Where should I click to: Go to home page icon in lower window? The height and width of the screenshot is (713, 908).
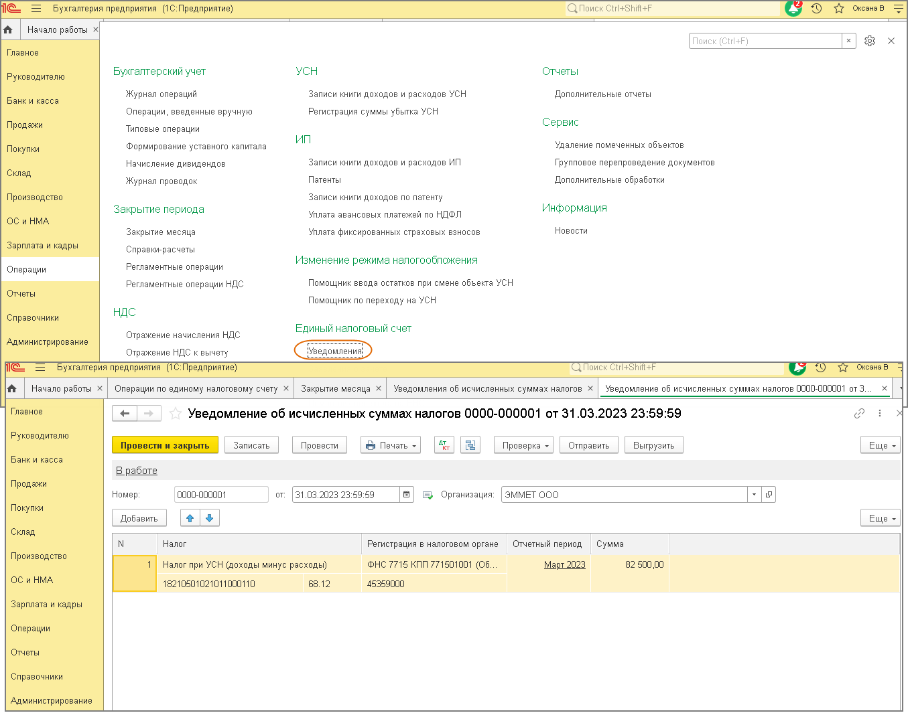click(11, 388)
